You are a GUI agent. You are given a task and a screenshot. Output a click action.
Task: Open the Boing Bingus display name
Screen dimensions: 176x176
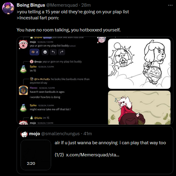31,5
